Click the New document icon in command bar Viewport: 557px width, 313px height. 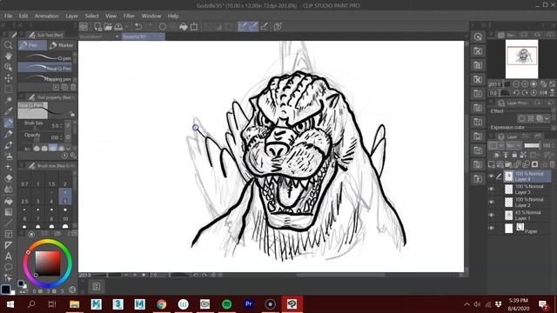97,27
